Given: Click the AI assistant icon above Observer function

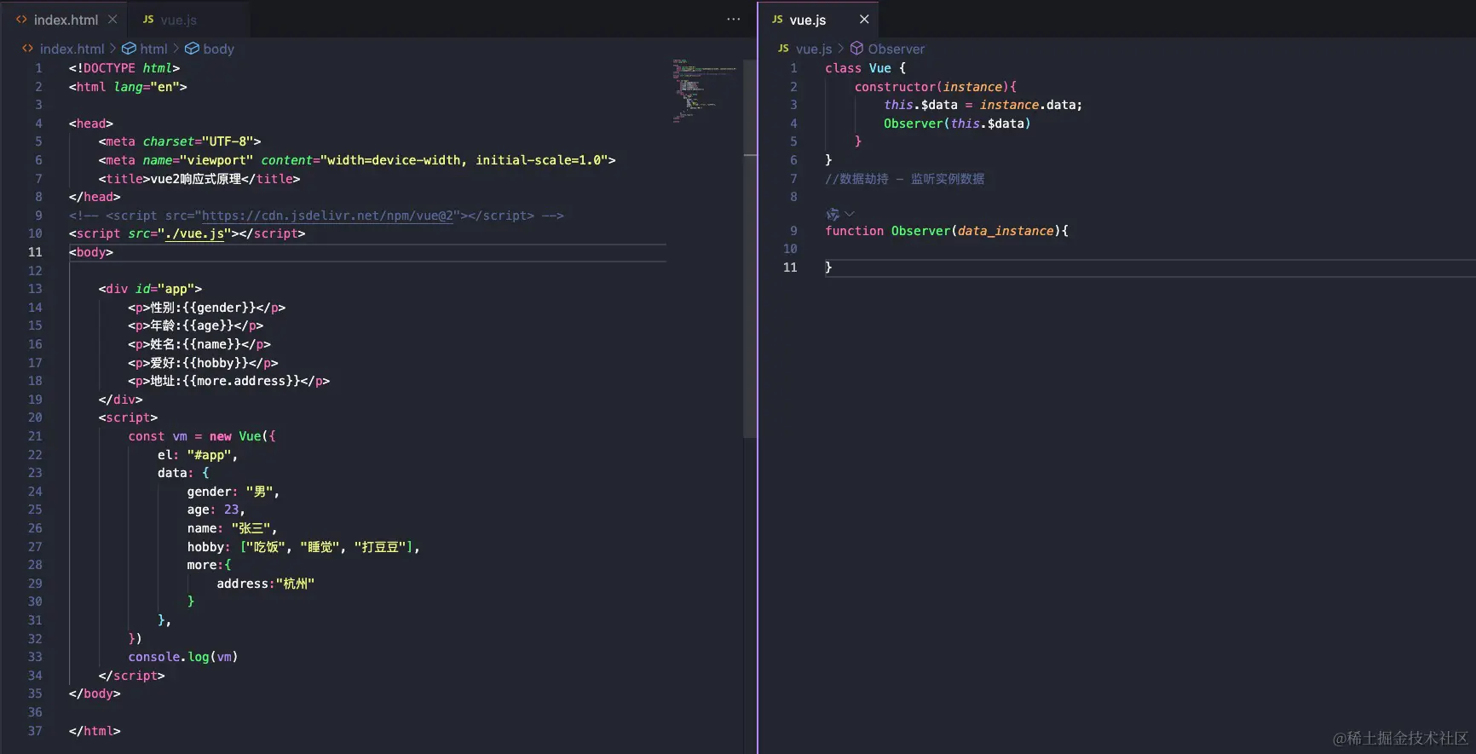Looking at the screenshot, I should coord(833,214).
